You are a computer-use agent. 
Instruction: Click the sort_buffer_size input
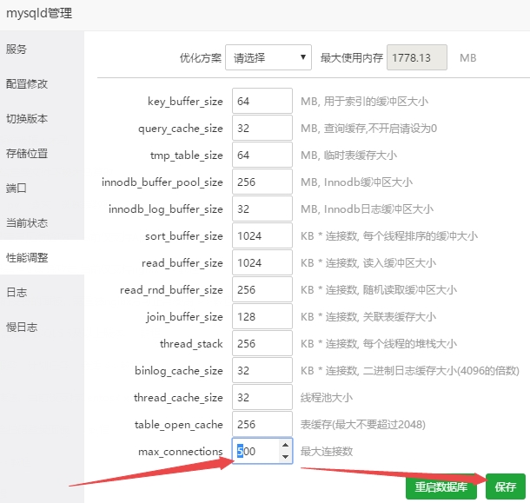click(x=262, y=236)
